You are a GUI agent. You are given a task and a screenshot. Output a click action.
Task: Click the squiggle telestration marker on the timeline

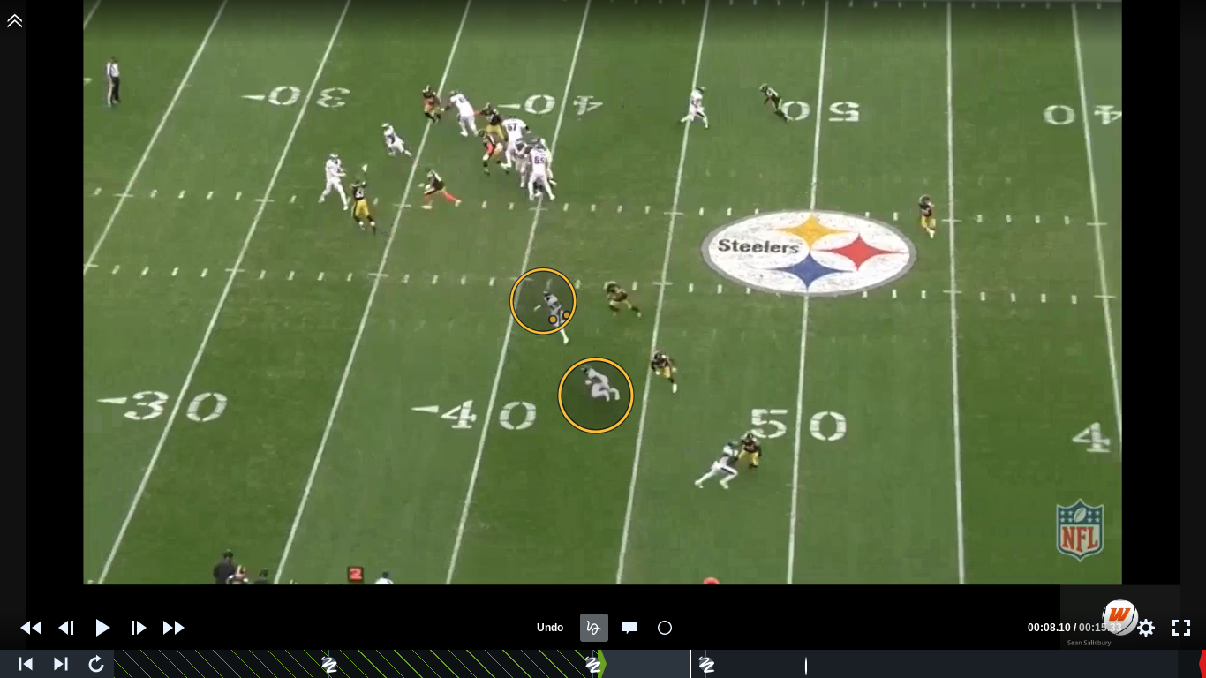(329, 665)
